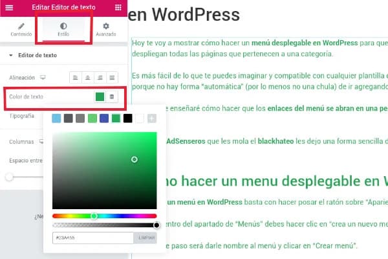Image resolution: width=388 pixels, height=259 pixels.
Task: Click bold text 'menú desplegable en WordPress'
Action: (x=305, y=43)
